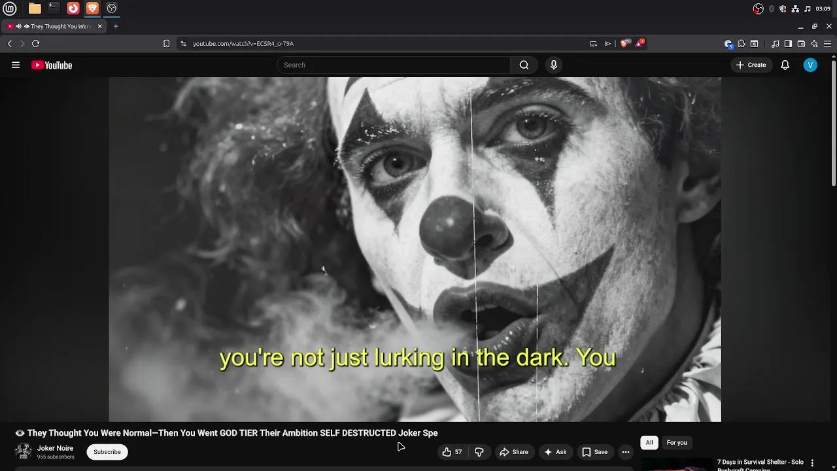Click the Brave Shields lion icon
Viewport: 837px width, 471px height.
(x=624, y=43)
